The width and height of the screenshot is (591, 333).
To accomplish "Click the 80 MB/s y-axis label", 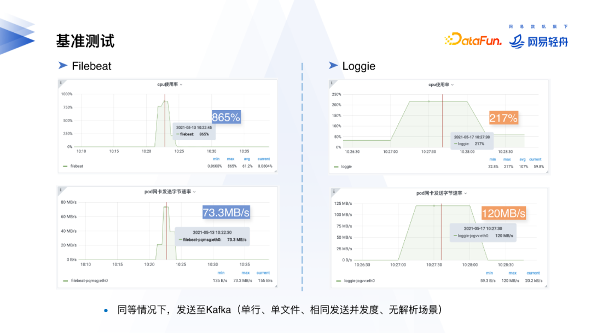I will tap(68, 202).
